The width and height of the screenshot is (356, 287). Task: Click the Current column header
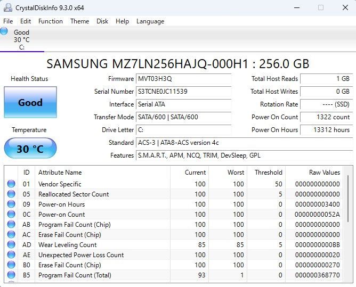click(x=189, y=173)
